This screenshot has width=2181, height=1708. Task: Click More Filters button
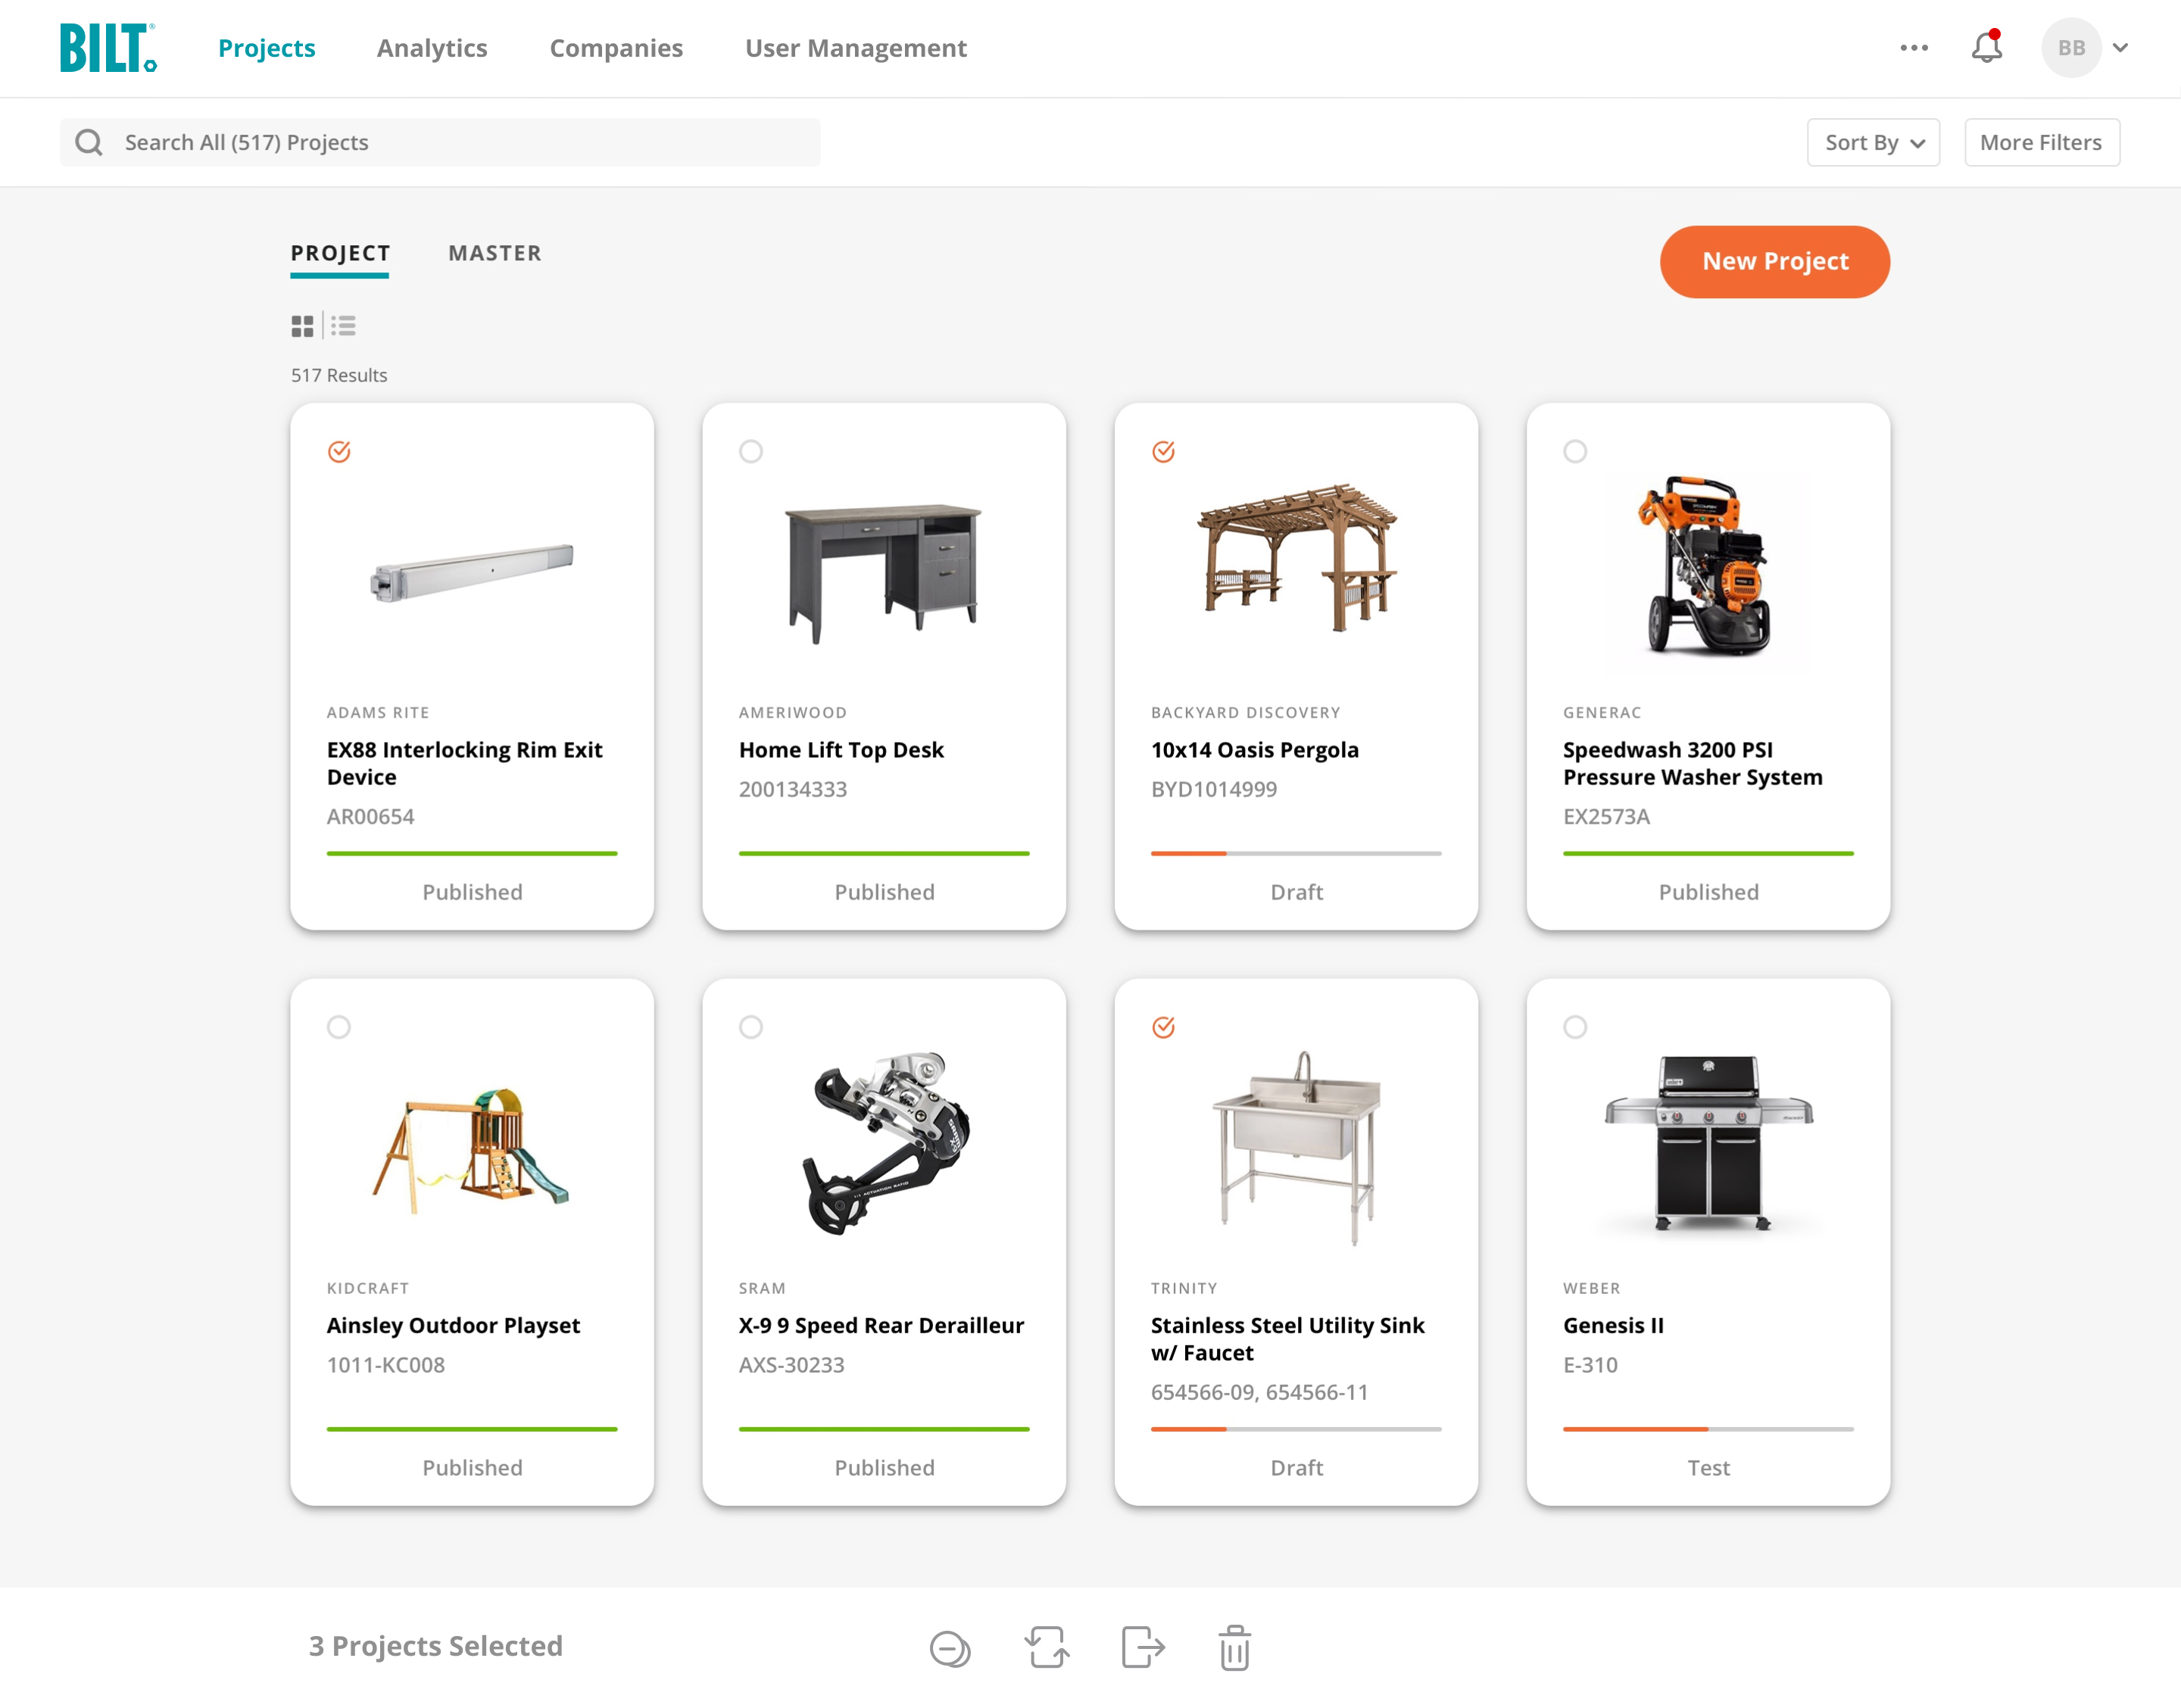pos(2041,143)
